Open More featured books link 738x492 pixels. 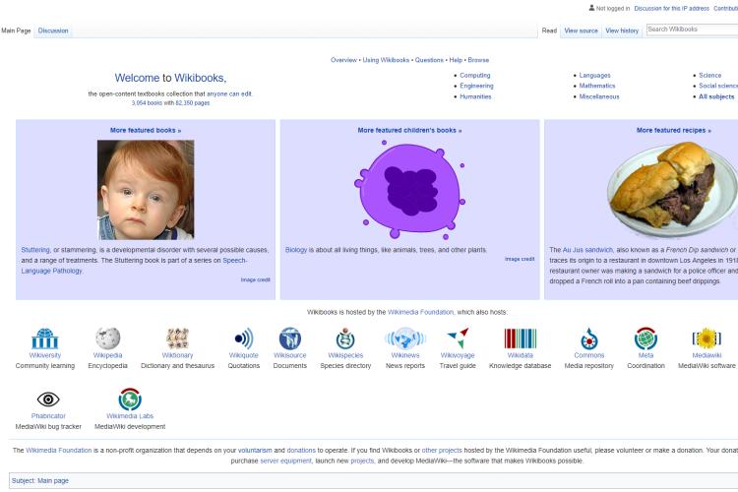click(x=146, y=130)
